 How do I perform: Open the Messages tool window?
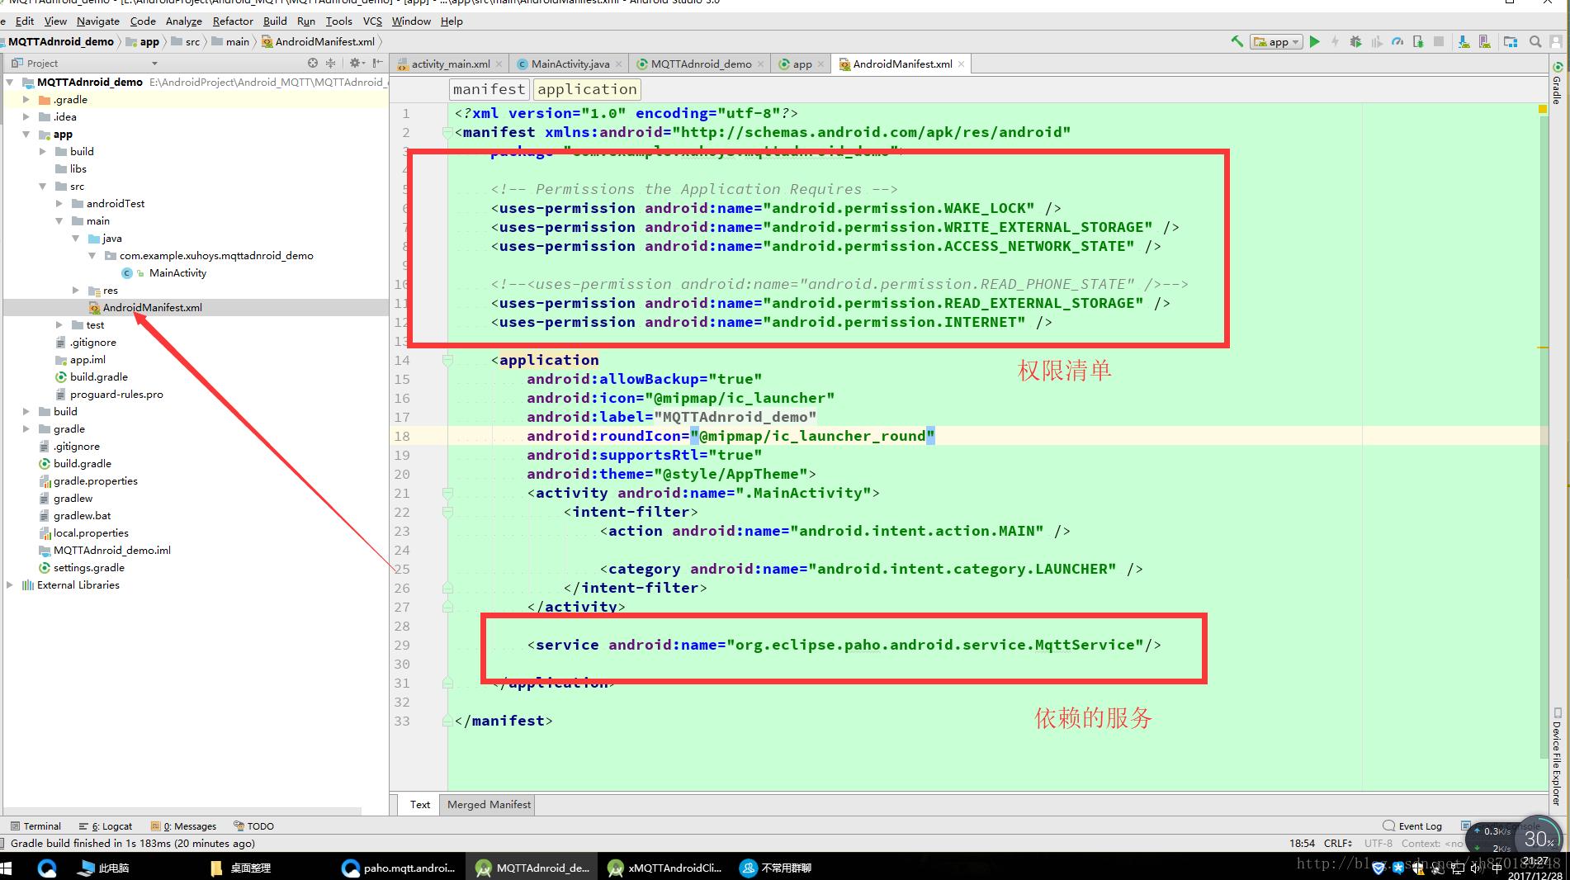click(183, 826)
